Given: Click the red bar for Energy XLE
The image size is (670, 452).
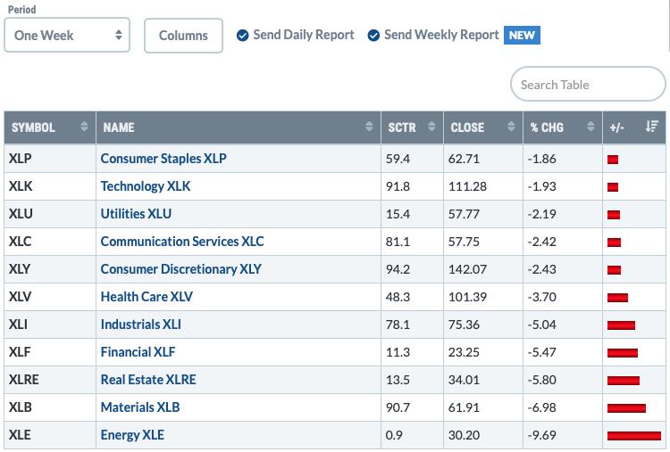Looking at the screenshot, I should pyautogui.click(x=634, y=436).
